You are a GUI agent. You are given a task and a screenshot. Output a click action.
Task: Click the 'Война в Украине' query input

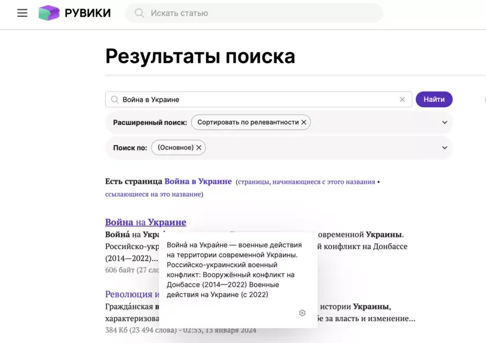pos(255,100)
